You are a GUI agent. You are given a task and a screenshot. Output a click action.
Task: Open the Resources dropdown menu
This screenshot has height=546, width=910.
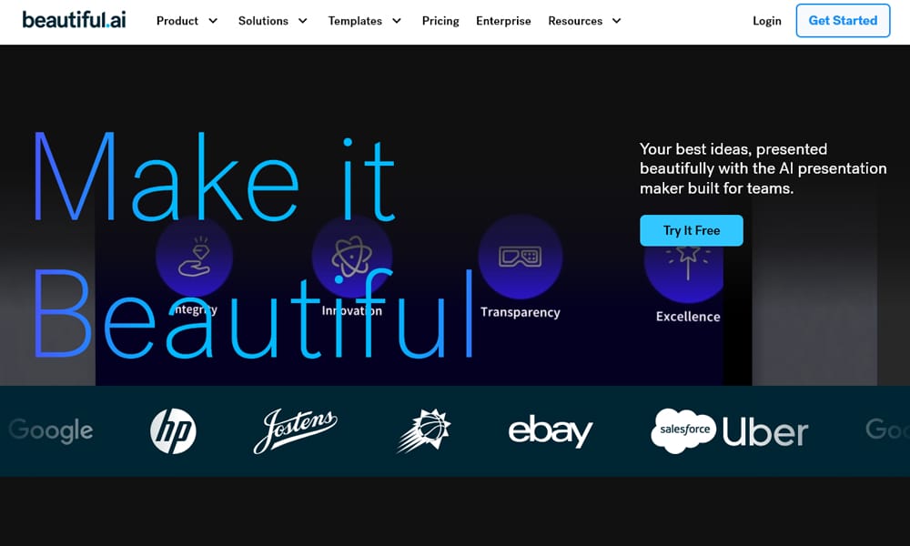point(584,21)
